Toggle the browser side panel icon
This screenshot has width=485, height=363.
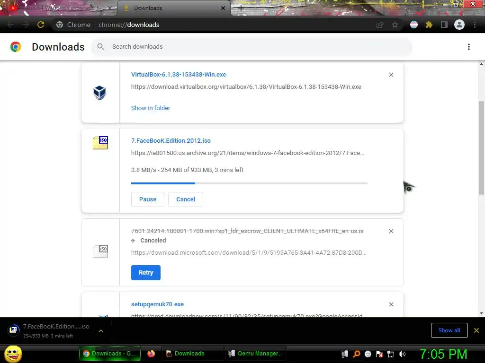coord(444,25)
